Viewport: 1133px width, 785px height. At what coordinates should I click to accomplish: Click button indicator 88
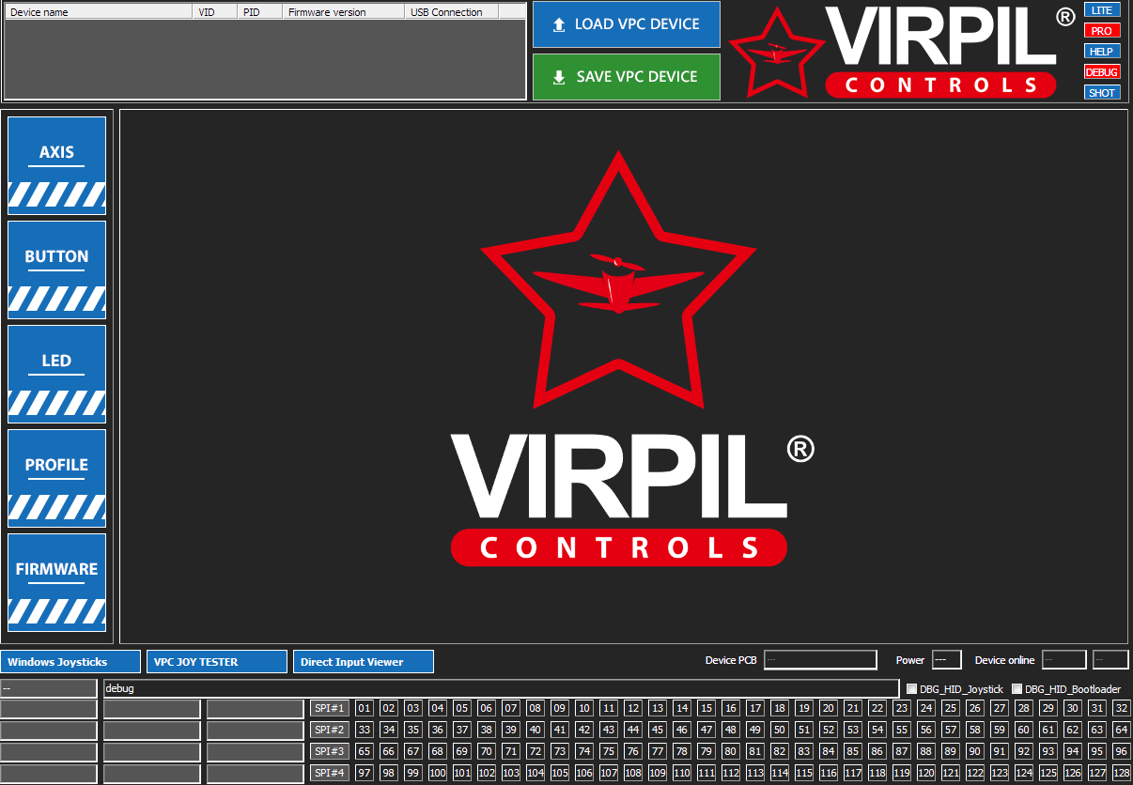926,751
